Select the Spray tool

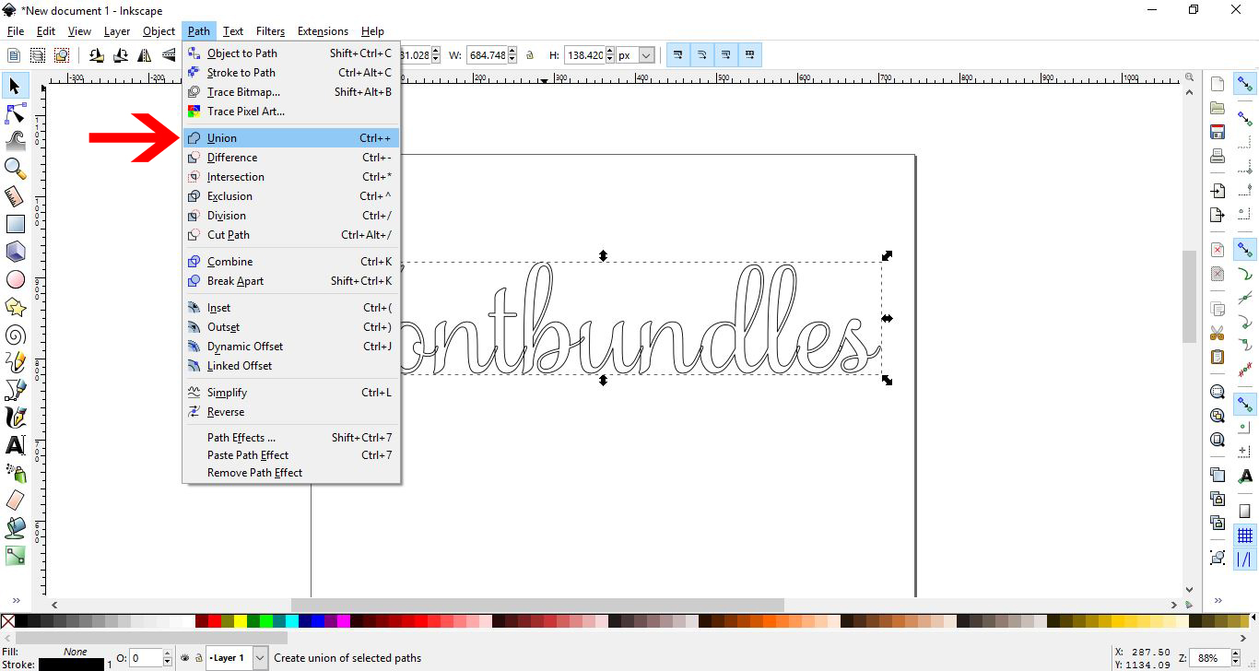coord(16,472)
